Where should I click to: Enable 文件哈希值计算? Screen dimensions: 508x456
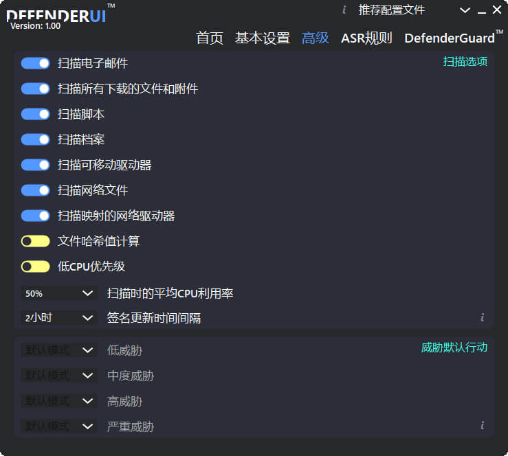click(x=35, y=241)
